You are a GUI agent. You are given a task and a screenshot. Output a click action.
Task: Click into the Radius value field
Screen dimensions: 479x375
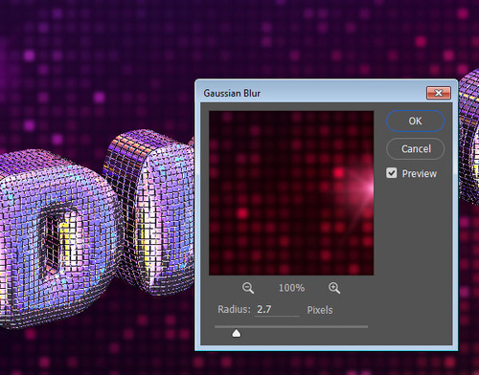pyautogui.click(x=277, y=310)
